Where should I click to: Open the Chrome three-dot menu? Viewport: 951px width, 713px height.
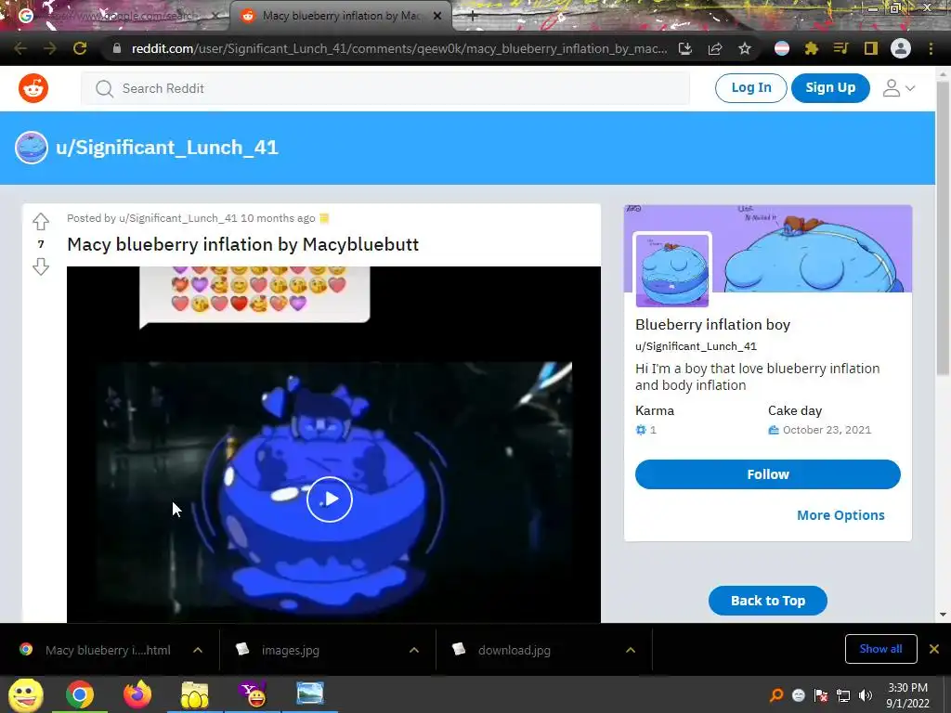tap(931, 48)
